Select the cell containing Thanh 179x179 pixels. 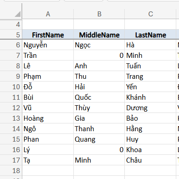point(99,129)
